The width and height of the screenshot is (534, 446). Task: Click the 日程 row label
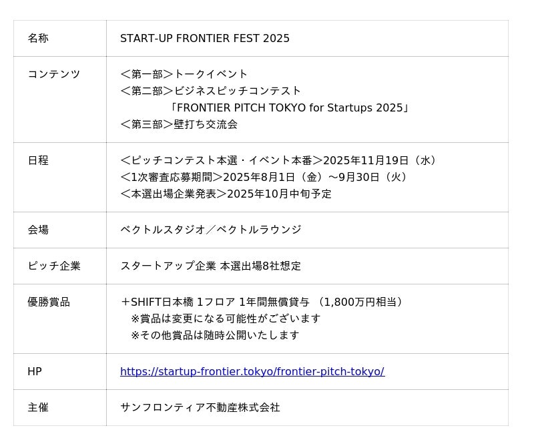(x=38, y=160)
